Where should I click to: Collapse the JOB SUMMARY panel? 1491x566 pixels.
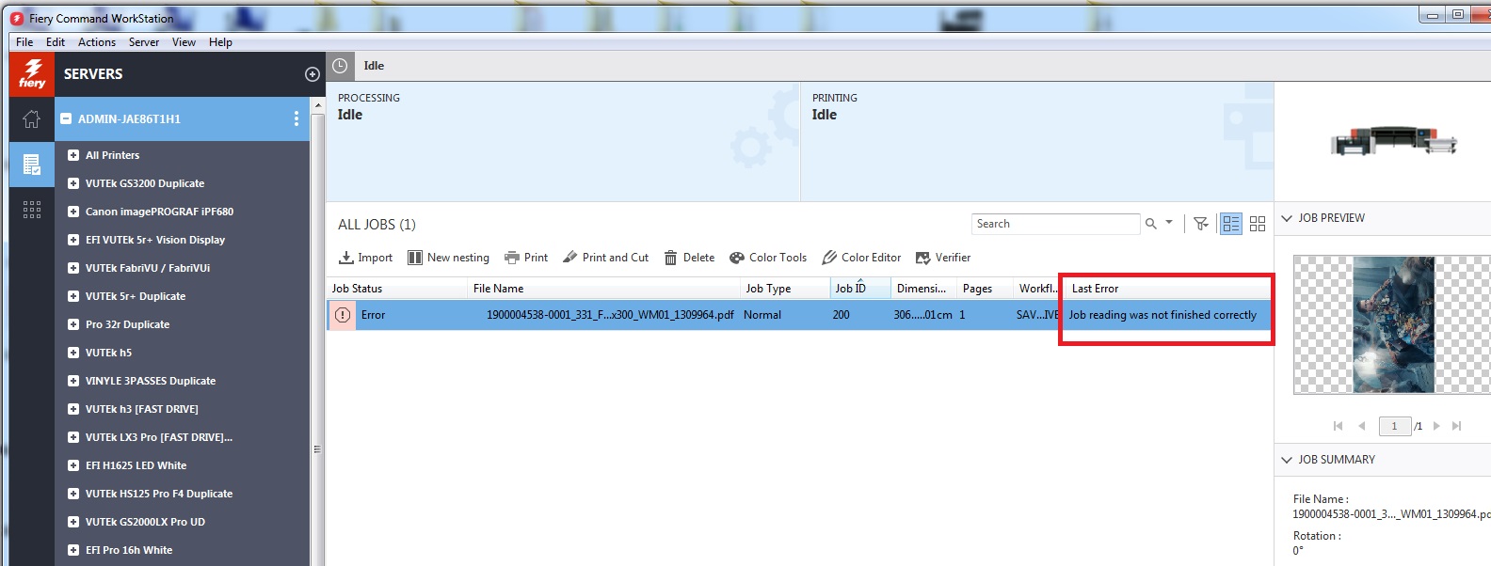point(1287,460)
